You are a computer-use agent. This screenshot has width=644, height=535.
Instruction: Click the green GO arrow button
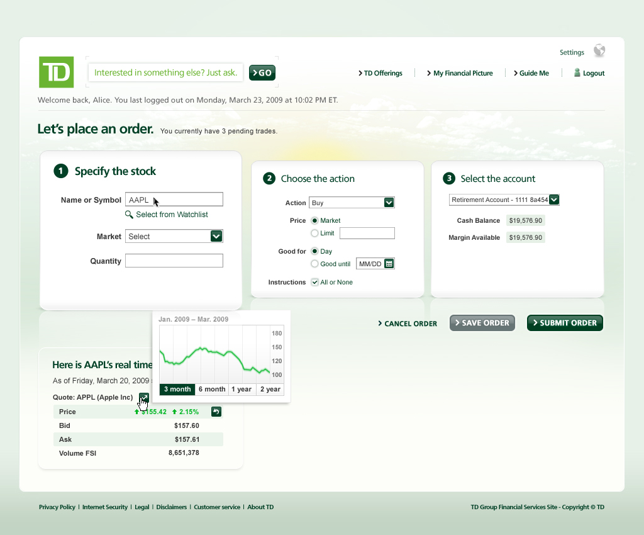click(x=262, y=72)
